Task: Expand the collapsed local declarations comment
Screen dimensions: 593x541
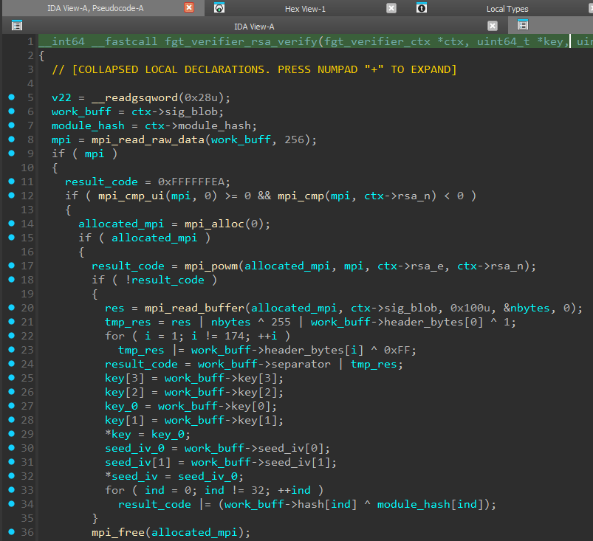Action: [255, 69]
